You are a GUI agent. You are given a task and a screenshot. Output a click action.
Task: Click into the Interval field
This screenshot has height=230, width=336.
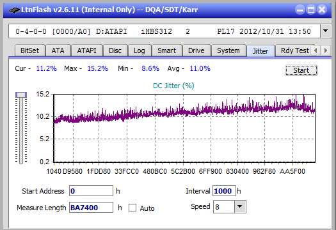coord(224,191)
